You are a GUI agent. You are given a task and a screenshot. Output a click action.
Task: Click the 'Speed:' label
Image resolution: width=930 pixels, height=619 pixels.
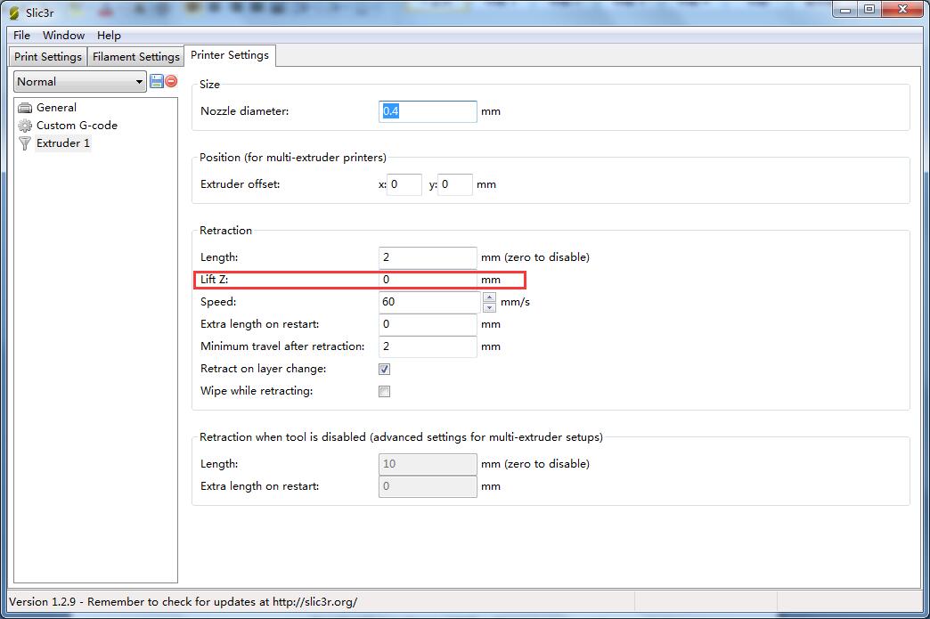[x=218, y=302]
